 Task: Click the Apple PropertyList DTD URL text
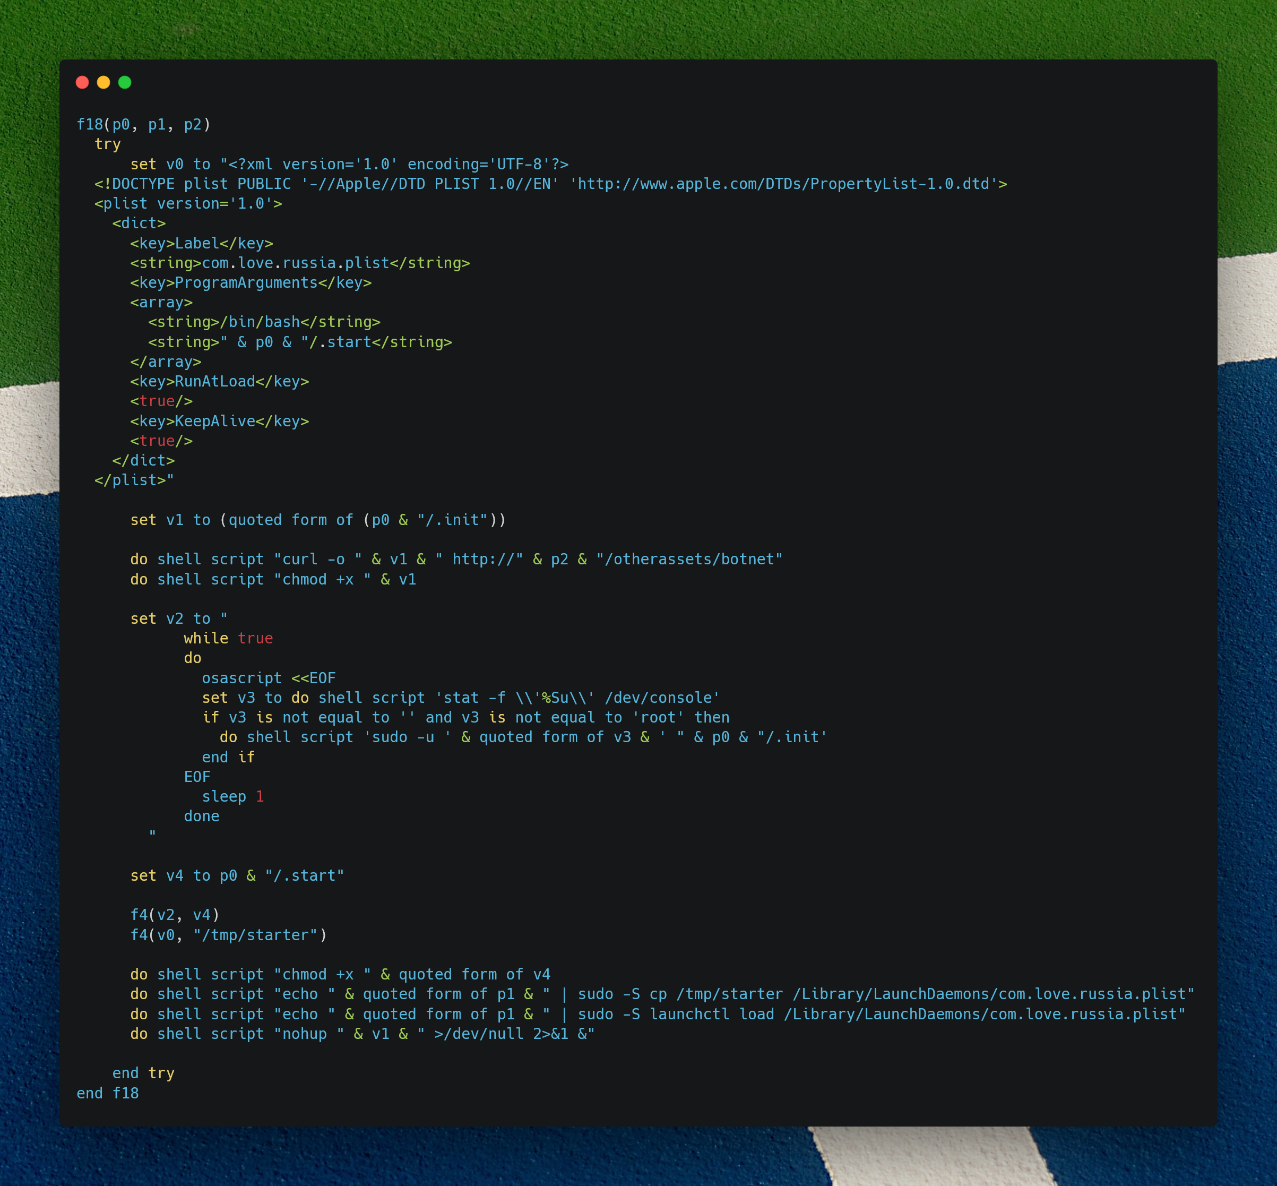pos(783,184)
